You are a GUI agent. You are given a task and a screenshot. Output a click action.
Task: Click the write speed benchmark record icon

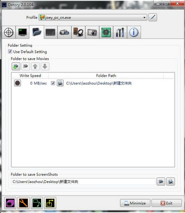(x=17, y=83)
